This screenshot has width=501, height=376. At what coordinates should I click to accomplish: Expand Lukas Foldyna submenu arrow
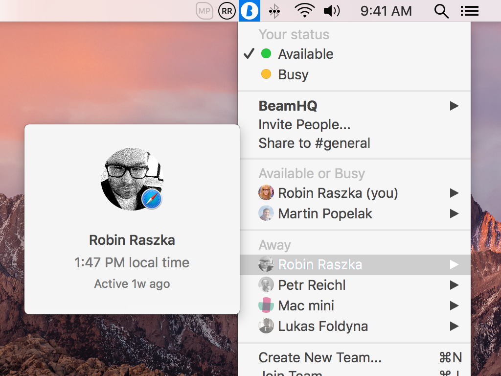point(454,326)
